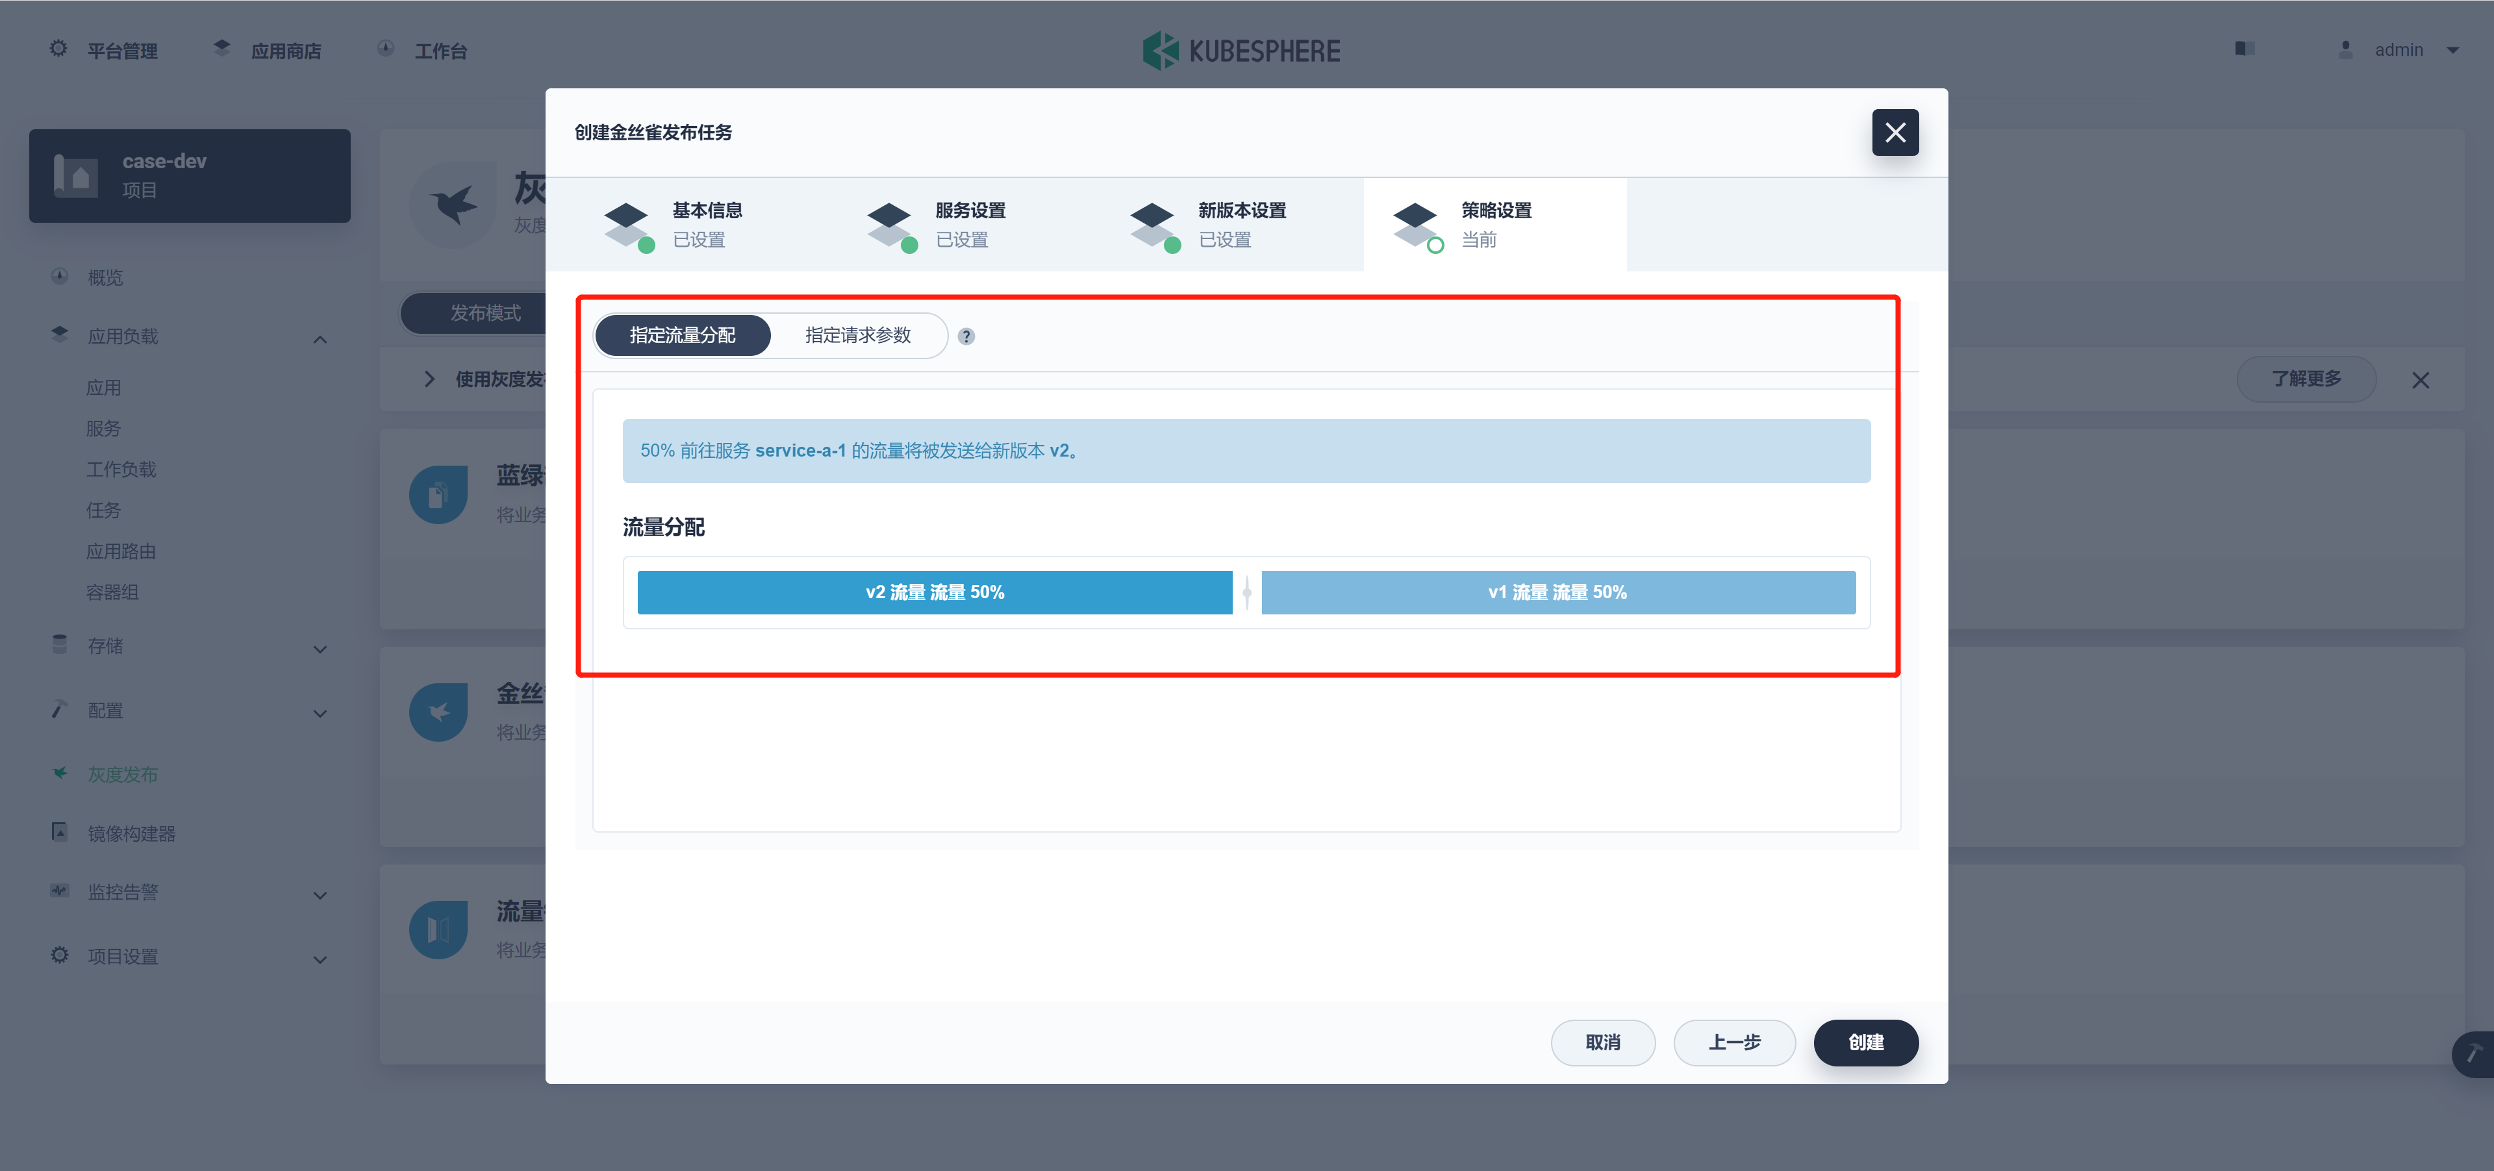Viewport: 2494px width, 1171px height.
Task: Click the admin user avatar icon
Action: point(2345,49)
